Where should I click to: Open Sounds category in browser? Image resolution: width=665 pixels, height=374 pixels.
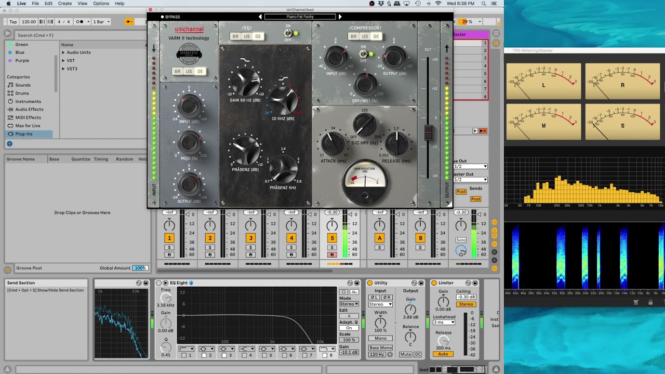pyautogui.click(x=23, y=85)
